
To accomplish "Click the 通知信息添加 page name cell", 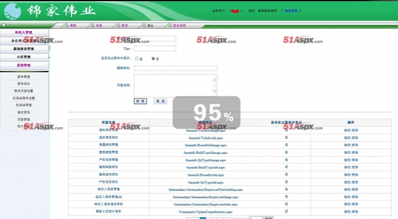I will tap(108, 138).
